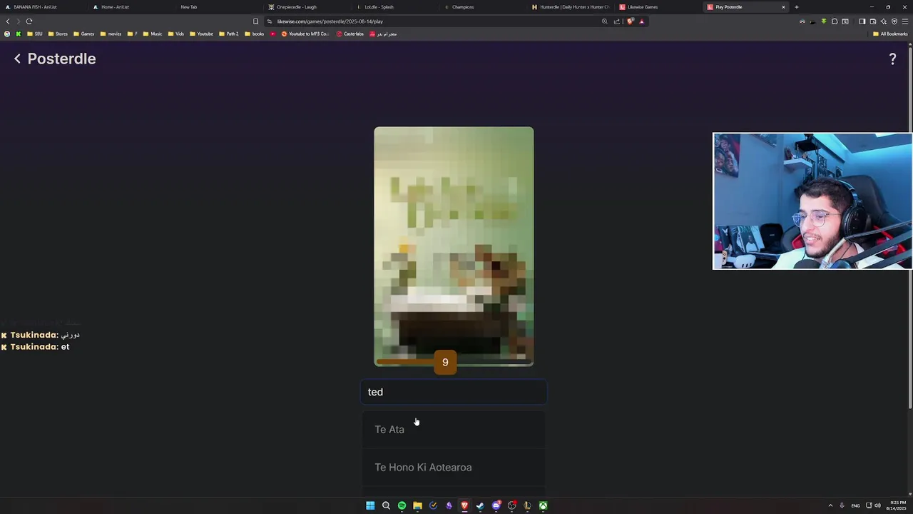913x514 pixels.
Task: Switch to the LoLdle - Splash tab
Action: (x=394, y=7)
